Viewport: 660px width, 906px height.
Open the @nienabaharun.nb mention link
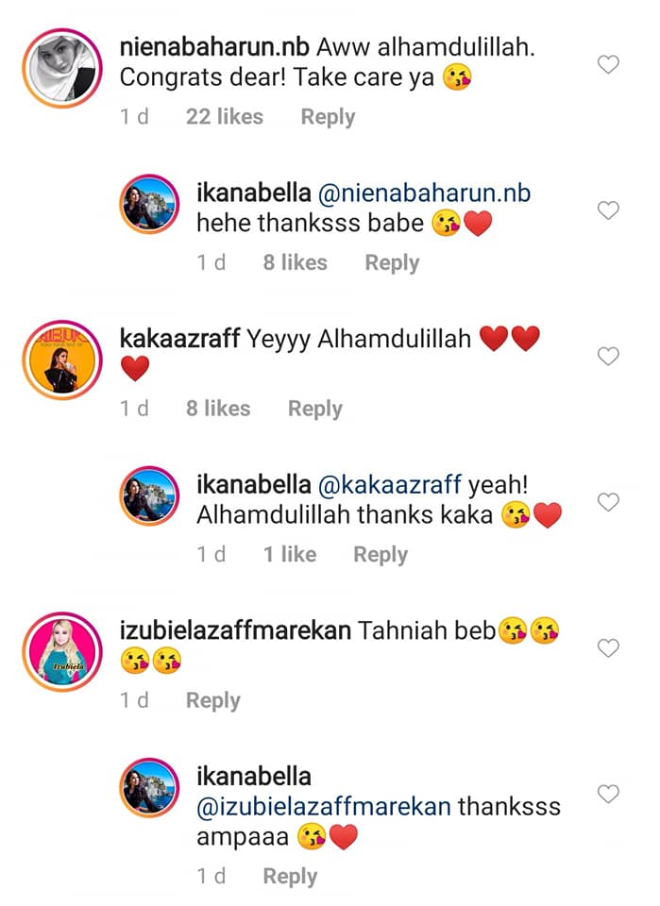click(x=424, y=193)
